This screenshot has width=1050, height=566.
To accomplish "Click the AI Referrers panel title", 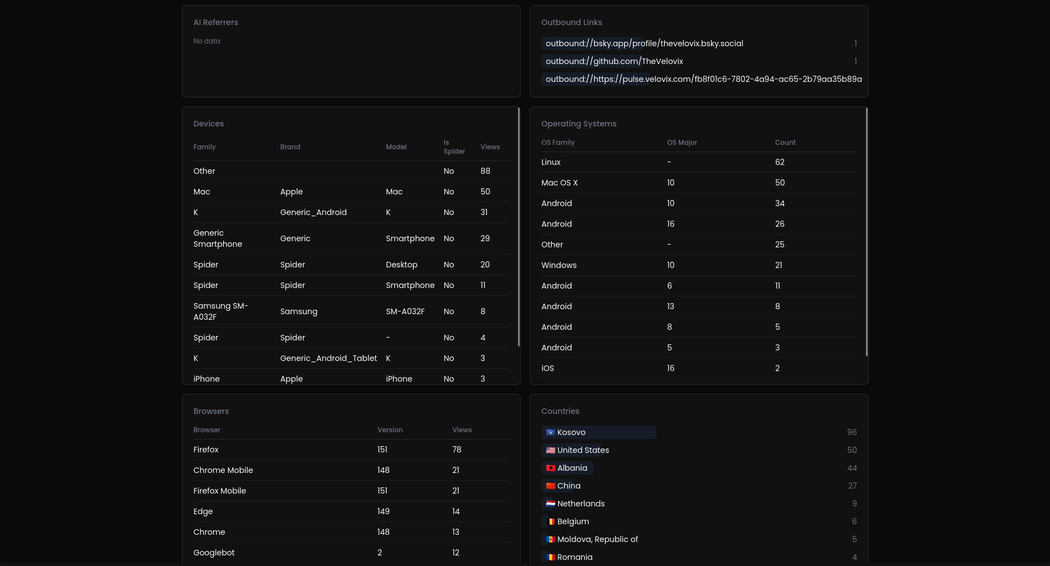I will tap(215, 22).
